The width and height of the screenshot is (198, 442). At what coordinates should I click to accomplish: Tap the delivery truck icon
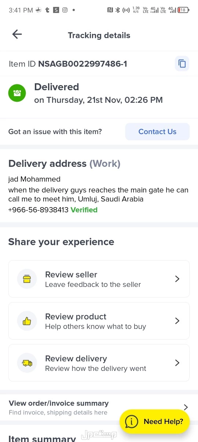(x=27, y=363)
